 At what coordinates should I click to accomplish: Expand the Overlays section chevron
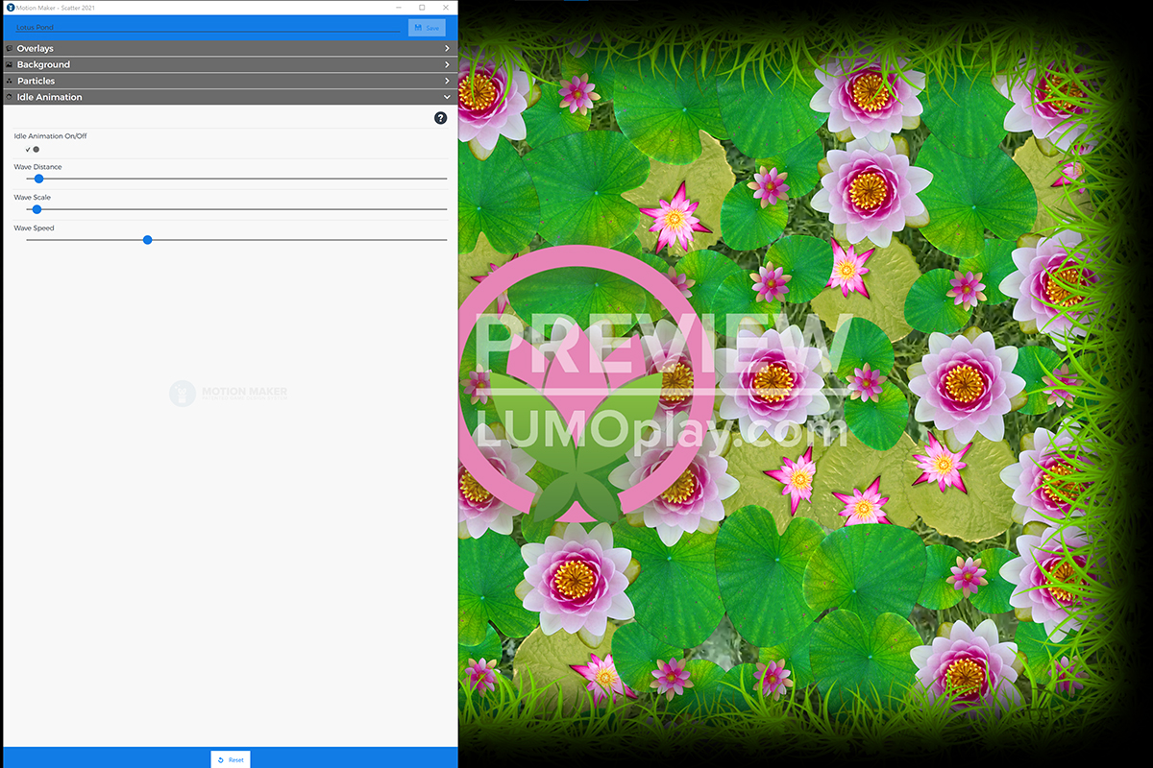click(x=447, y=48)
